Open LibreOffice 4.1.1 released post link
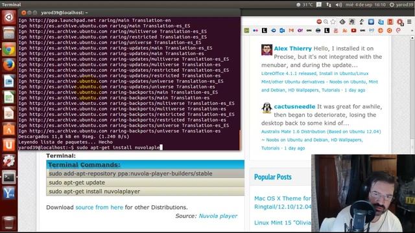 tap(320, 82)
